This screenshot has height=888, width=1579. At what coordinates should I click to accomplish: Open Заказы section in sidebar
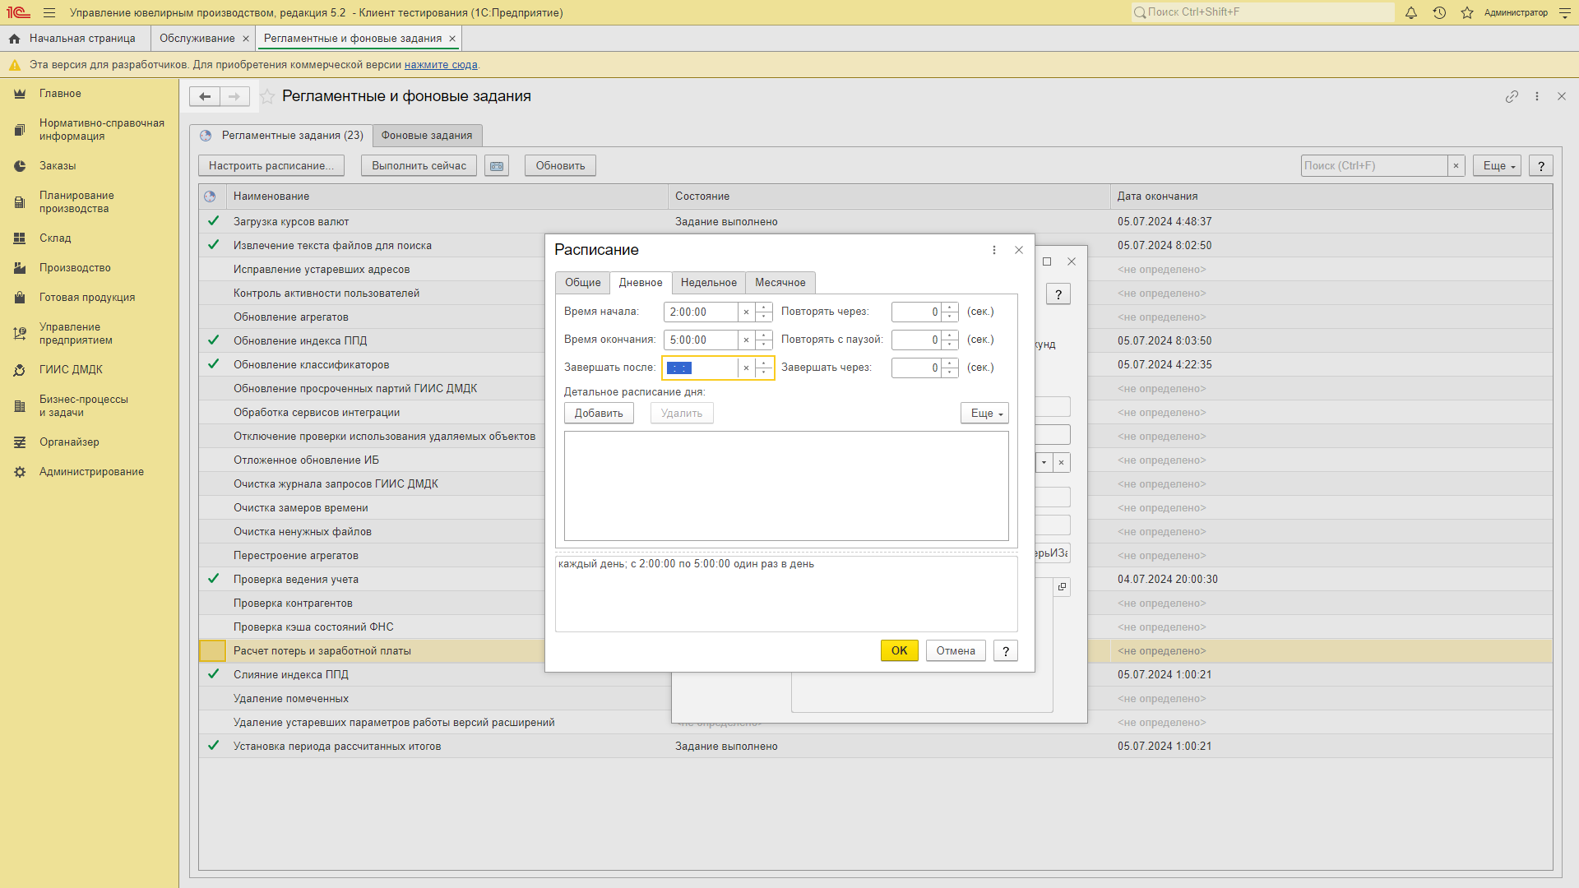(x=89, y=166)
